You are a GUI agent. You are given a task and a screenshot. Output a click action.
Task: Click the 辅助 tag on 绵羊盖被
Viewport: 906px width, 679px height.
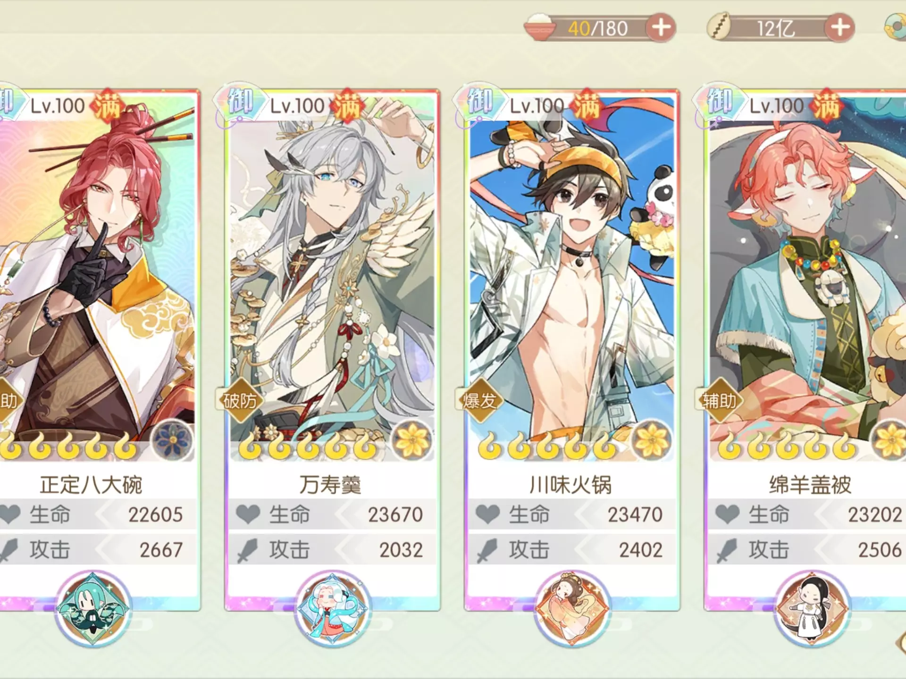tap(720, 401)
